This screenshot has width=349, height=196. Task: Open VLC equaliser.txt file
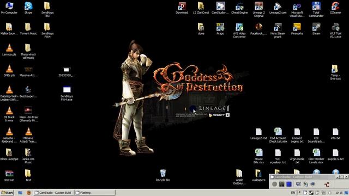(278, 156)
